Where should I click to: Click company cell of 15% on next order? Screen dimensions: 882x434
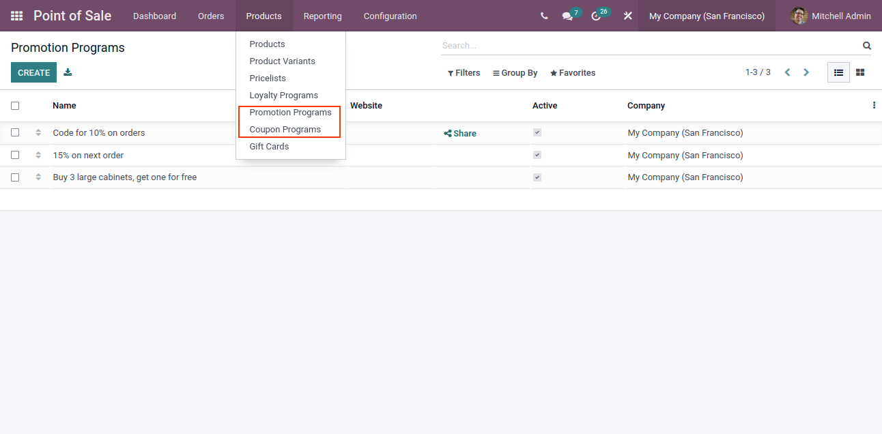[x=685, y=156]
